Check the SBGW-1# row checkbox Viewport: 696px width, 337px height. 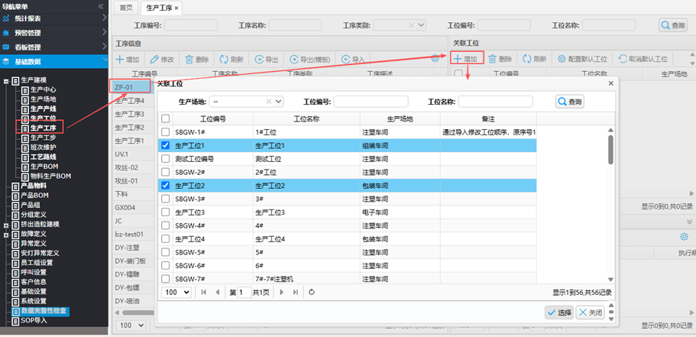[x=165, y=132]
